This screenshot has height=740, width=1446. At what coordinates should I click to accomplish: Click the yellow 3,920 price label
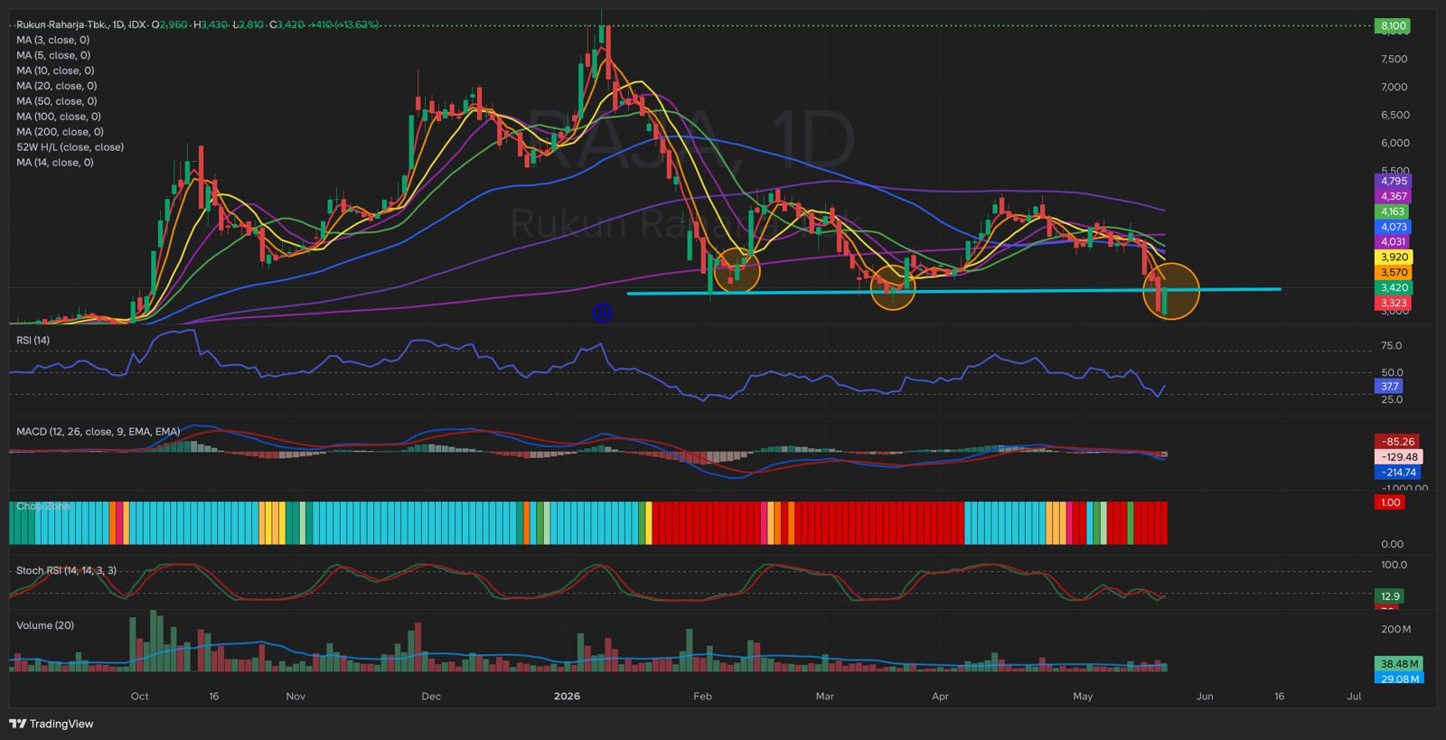(x=1393, y=257)
